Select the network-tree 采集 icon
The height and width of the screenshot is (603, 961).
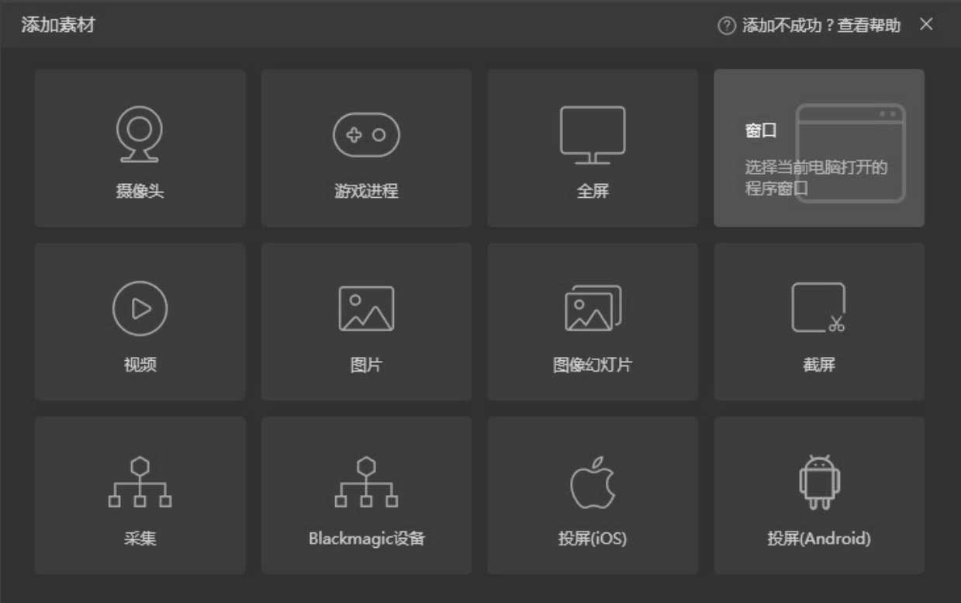(x=140, y=482)
